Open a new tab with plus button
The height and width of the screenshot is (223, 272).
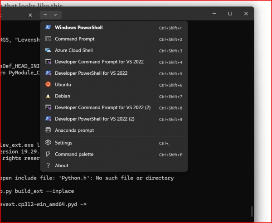click(45, 15)
